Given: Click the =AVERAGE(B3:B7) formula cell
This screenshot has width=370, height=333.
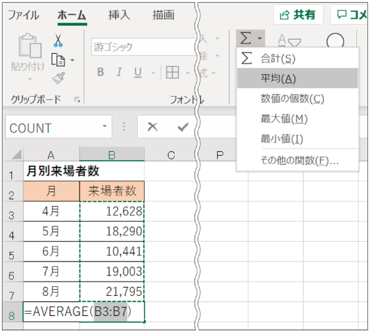Looking at the screenshot, I should [x=84, y=312].
